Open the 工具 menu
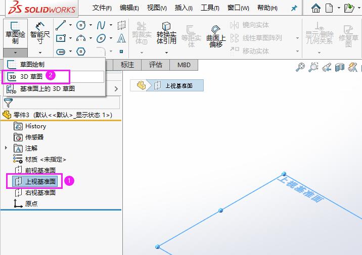The width and height of the screenshot is (362, 255). (x=210, y=8)
